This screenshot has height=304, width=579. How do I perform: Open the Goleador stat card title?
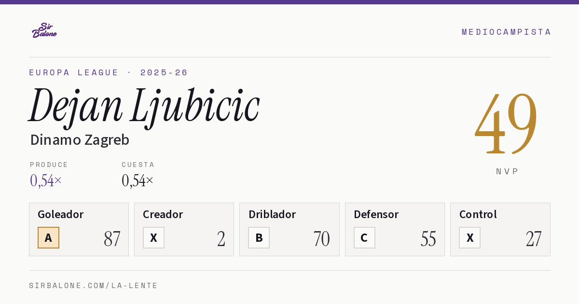click(60, 214)
